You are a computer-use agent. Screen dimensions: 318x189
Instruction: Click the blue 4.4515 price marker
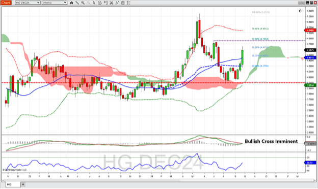point(310,57)
